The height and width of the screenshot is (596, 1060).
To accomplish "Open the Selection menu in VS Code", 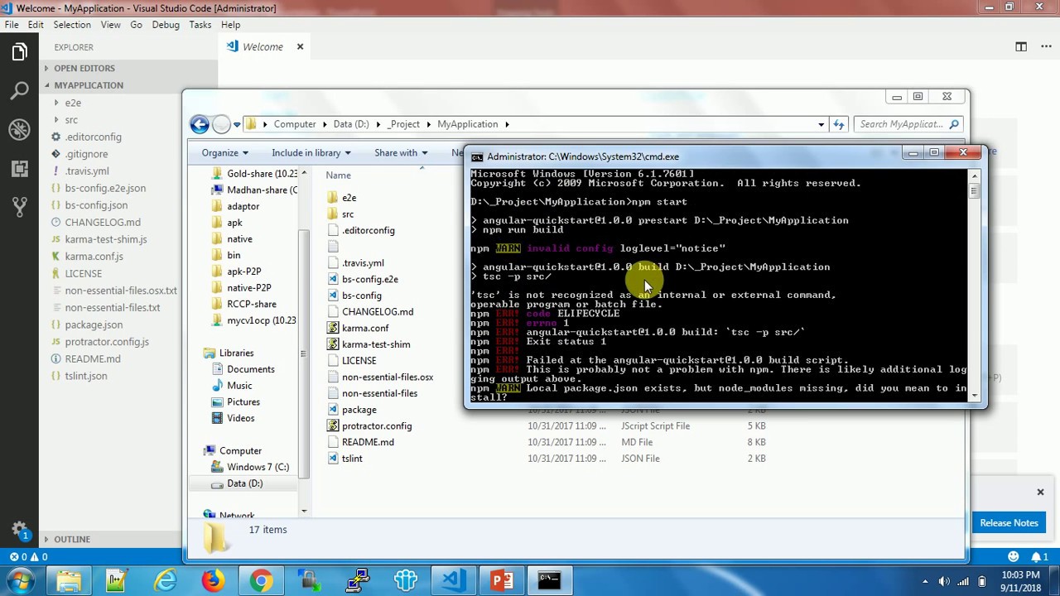I will pyautogui.click(x=72, y=25).
